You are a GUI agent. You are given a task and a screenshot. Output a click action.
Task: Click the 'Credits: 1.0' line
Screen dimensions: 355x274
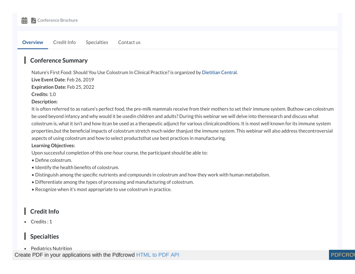tap(44, 94)
